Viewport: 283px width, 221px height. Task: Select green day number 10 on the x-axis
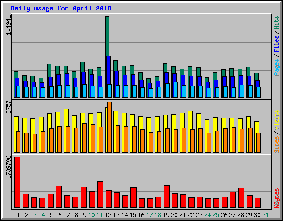coord(91,215)
